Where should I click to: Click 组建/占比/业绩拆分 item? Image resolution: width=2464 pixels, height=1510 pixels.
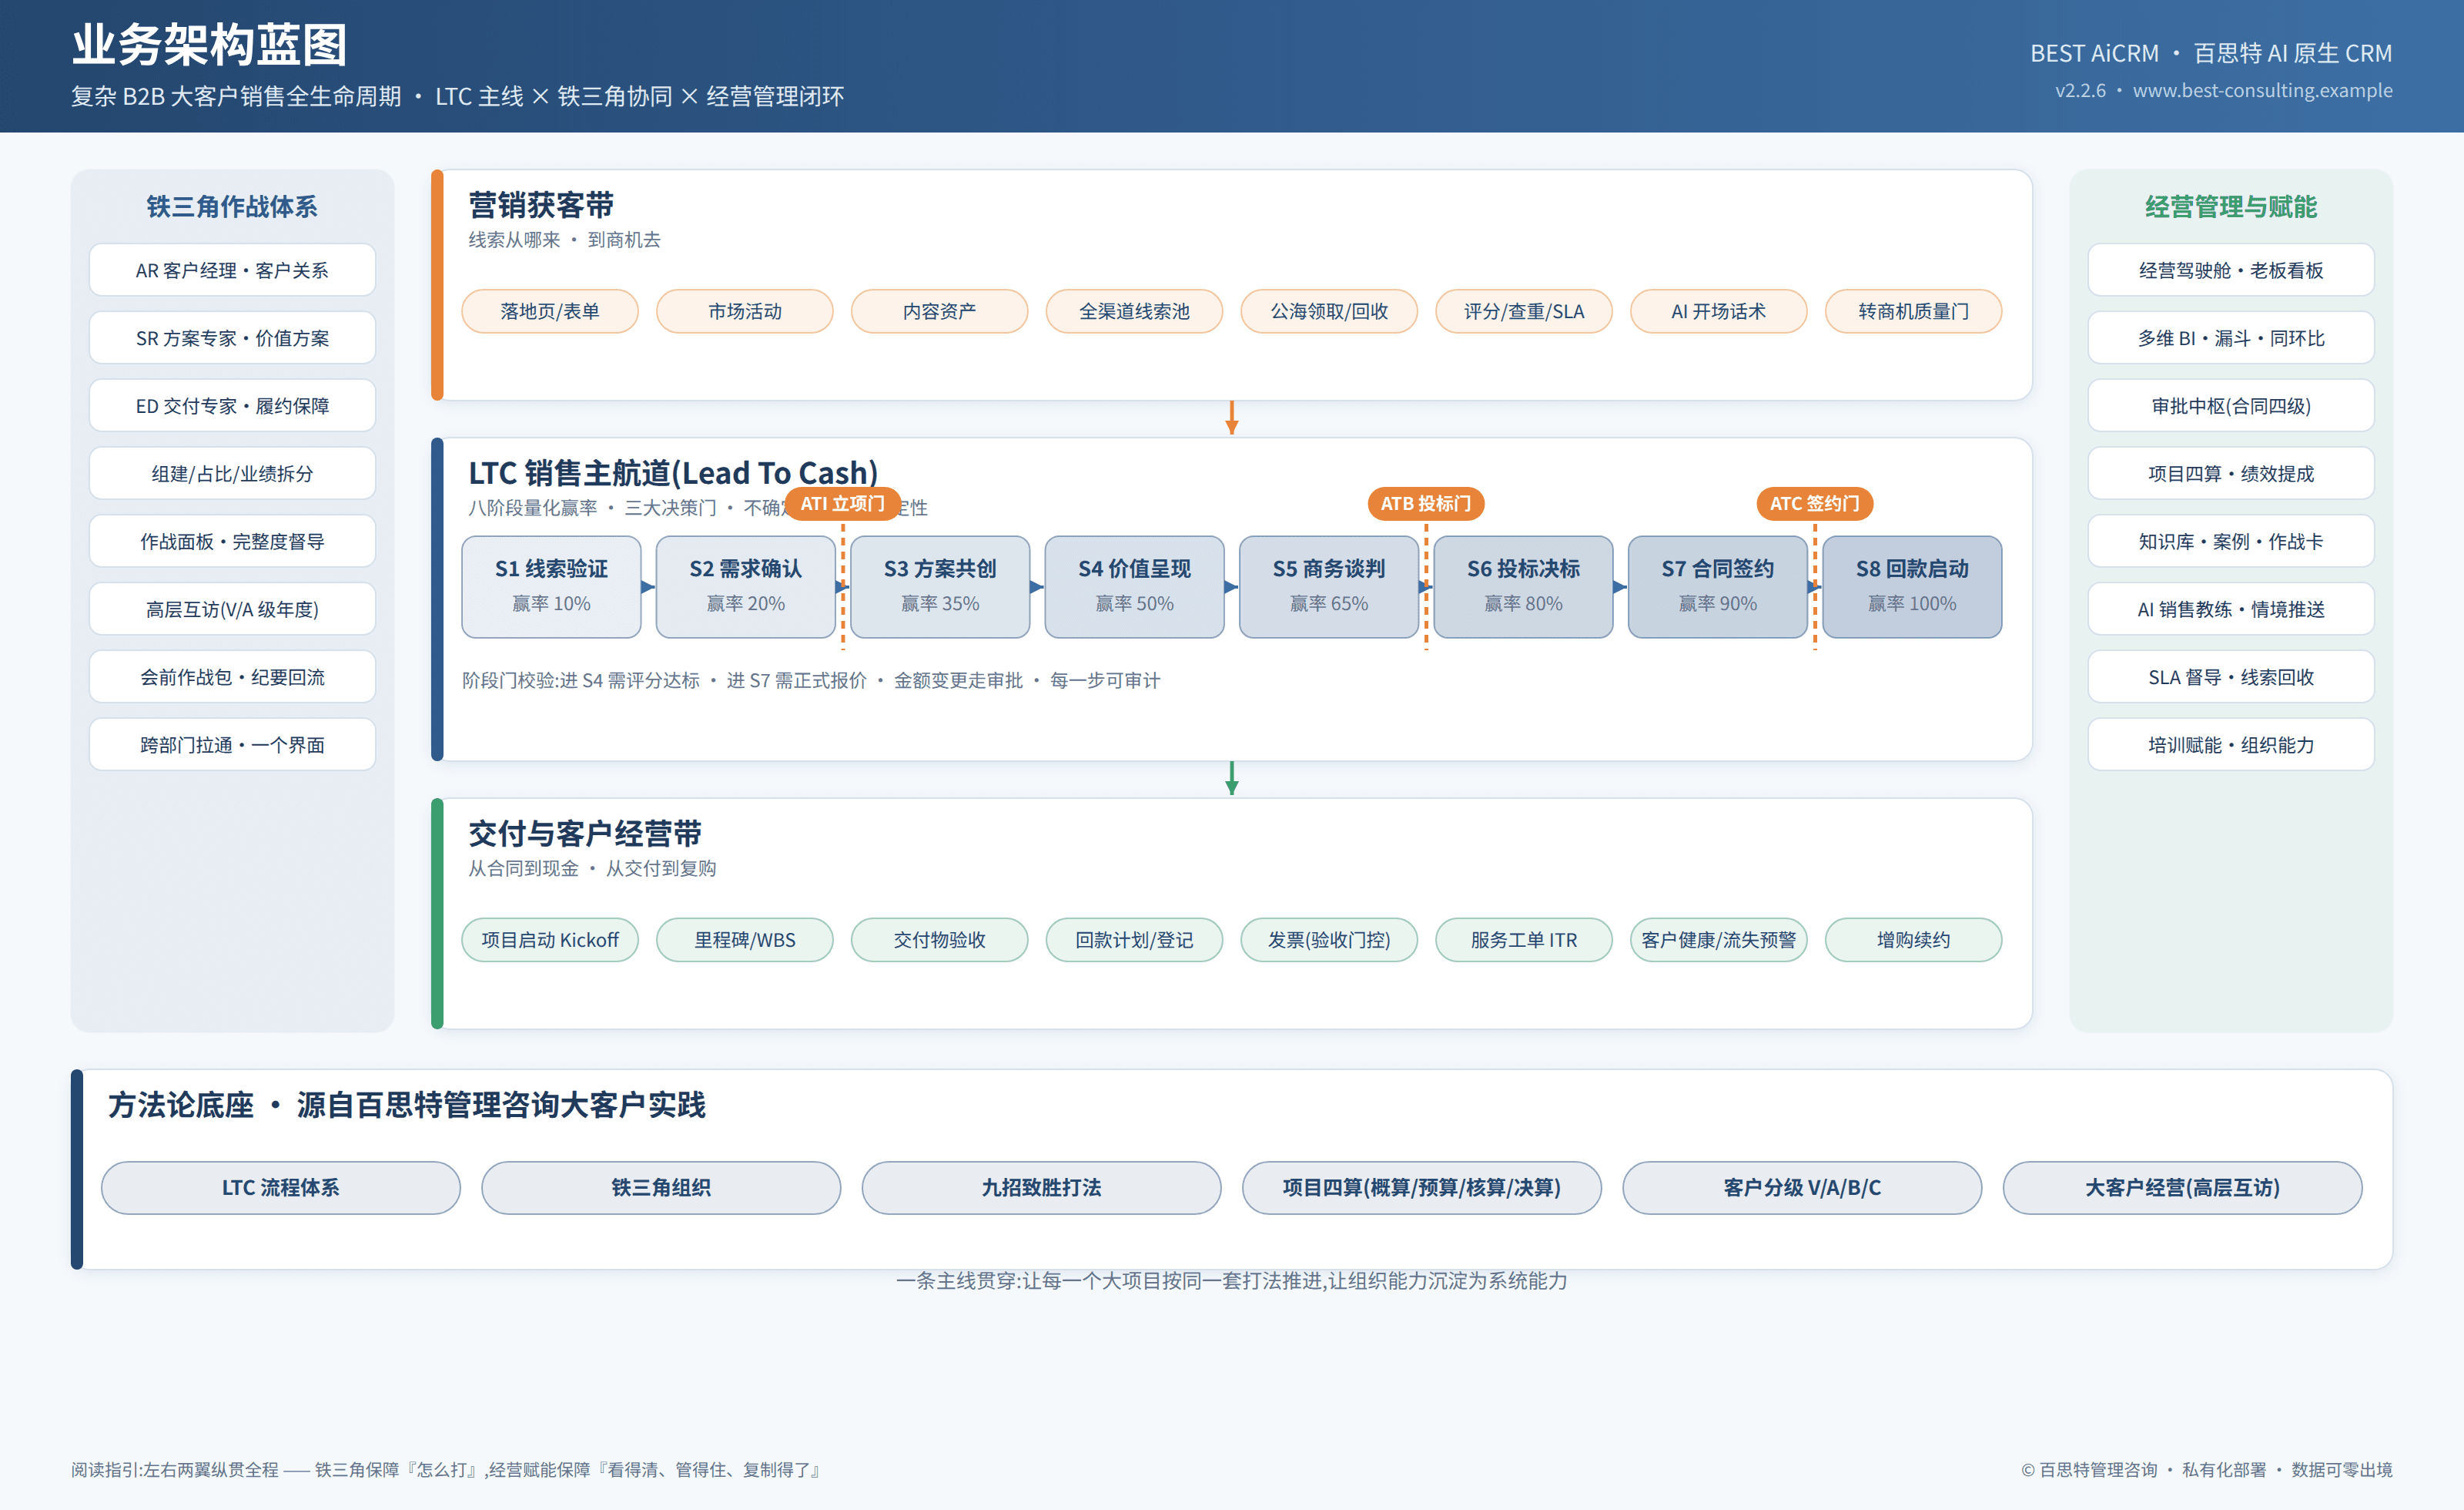click(x=232, y=473)
